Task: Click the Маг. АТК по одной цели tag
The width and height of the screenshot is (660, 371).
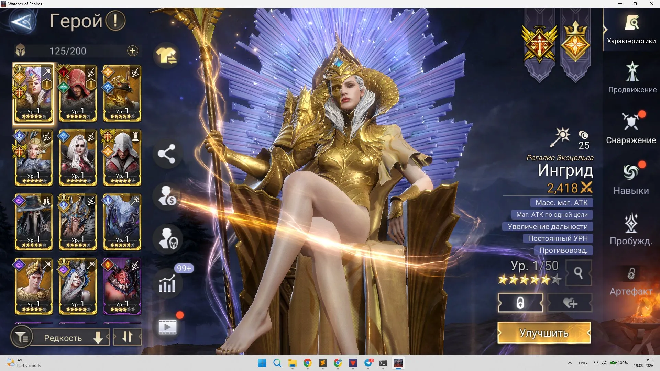Action: (552, 215)
